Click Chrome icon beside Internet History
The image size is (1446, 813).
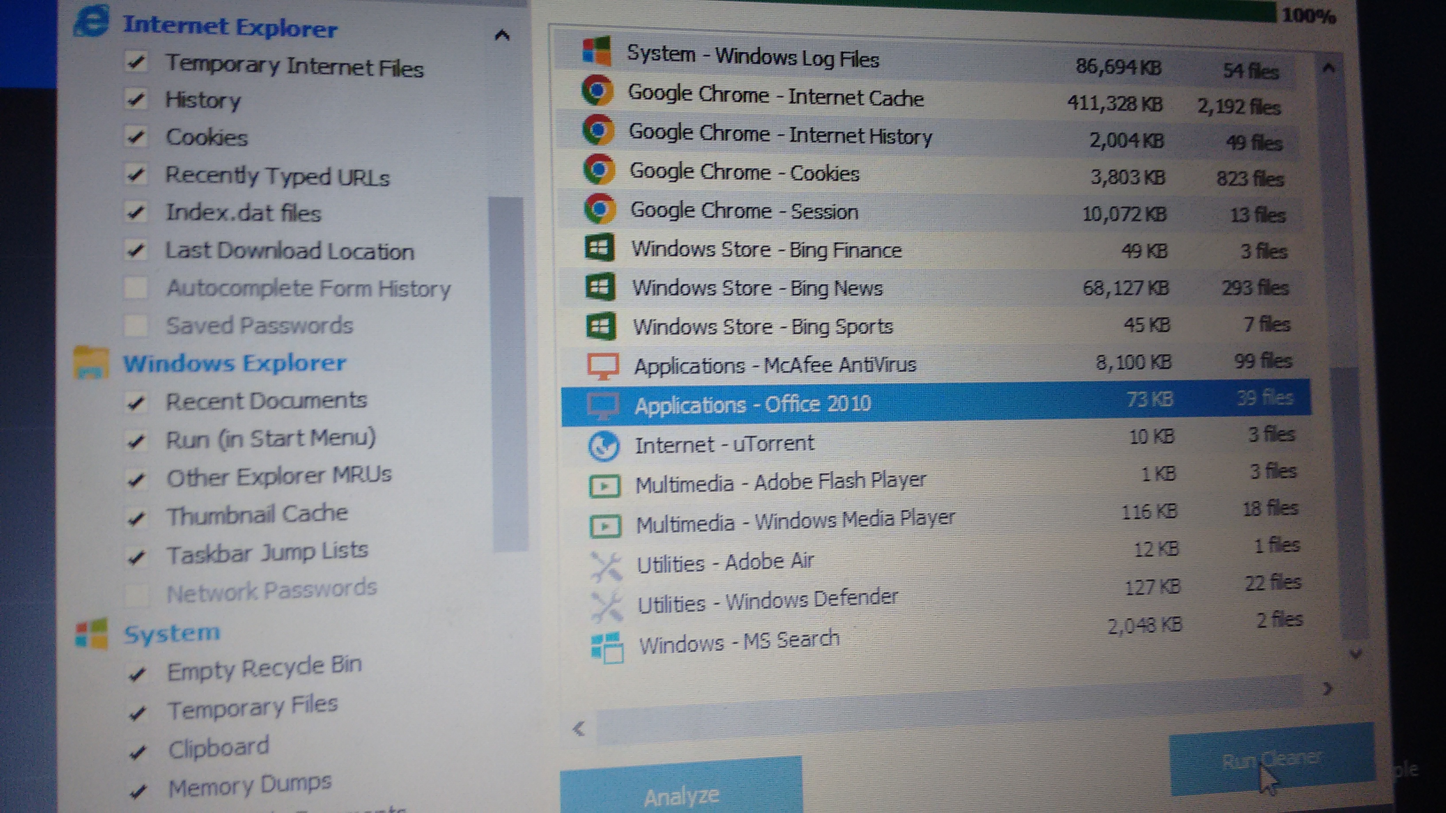pyautogui.click(x=598, y=130)
